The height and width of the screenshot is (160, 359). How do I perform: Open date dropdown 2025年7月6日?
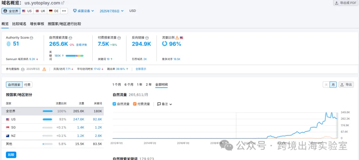click(x=111, y=11)
